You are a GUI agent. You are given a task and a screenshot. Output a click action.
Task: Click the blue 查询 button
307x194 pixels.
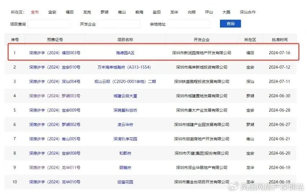[230, 24]
